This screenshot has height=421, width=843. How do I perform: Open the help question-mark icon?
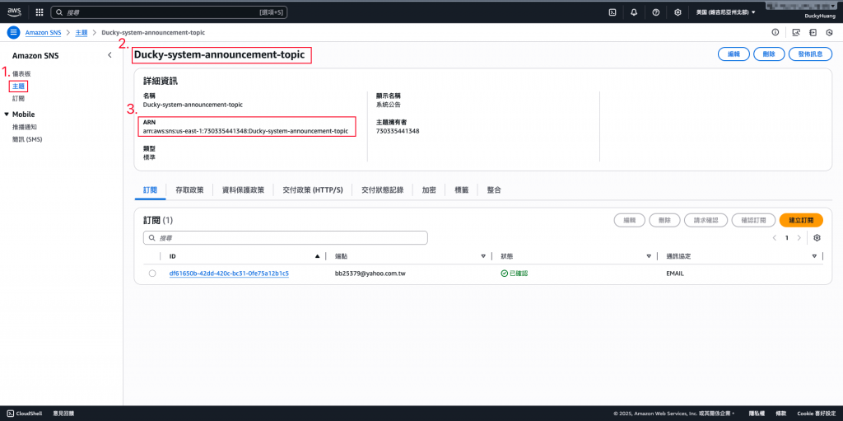click(x=656, y=12)
